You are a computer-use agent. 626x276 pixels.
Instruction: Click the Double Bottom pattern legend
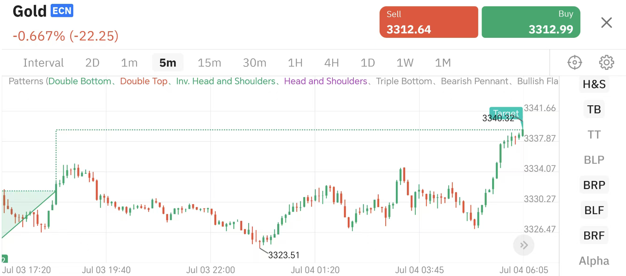click(x=80, y=81)
